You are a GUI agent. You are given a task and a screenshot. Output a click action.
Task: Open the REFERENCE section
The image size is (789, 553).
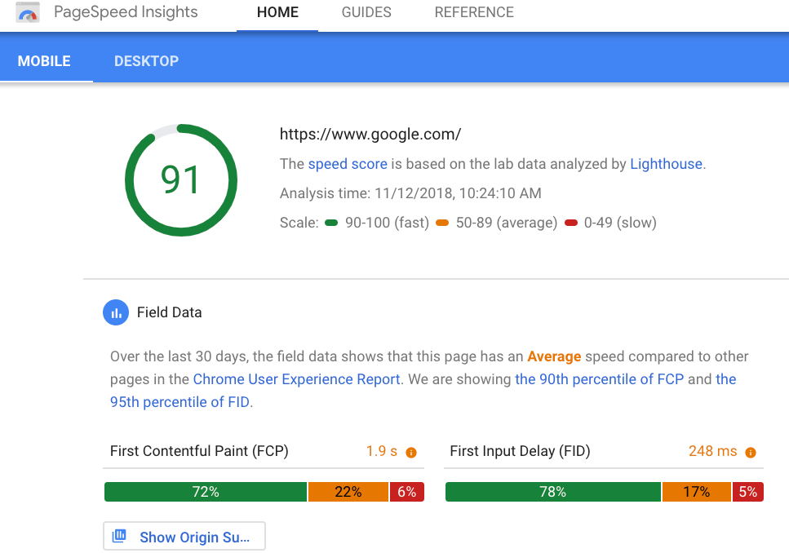coord(473,12)
